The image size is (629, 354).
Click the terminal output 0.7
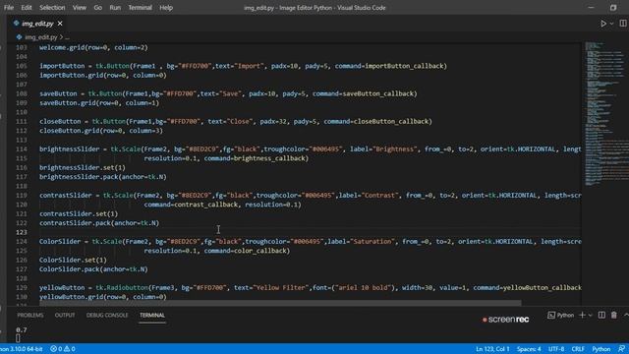click(x=22, y=330)
